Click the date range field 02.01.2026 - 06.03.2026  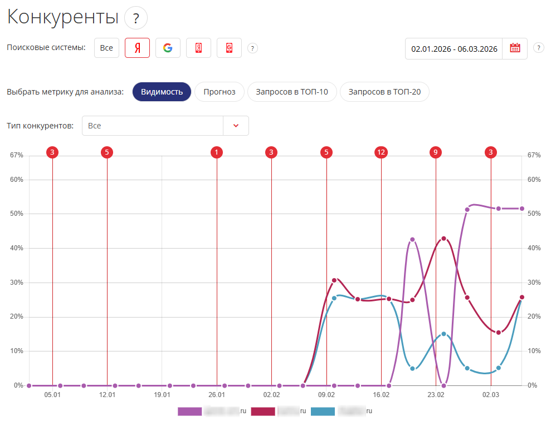click(454, 49)
